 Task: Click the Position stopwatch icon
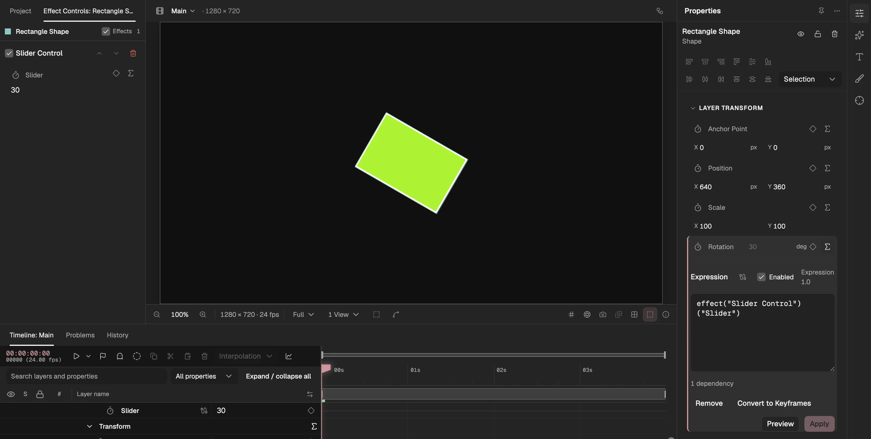click(698, 168)
